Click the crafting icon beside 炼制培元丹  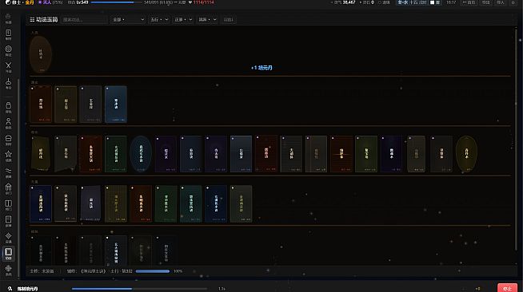[10, 289]
